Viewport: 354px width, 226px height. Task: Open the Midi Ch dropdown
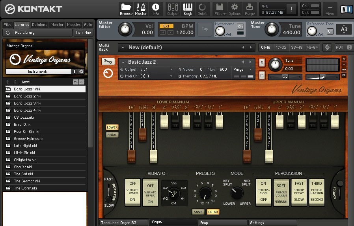click(x=171, y=76)
